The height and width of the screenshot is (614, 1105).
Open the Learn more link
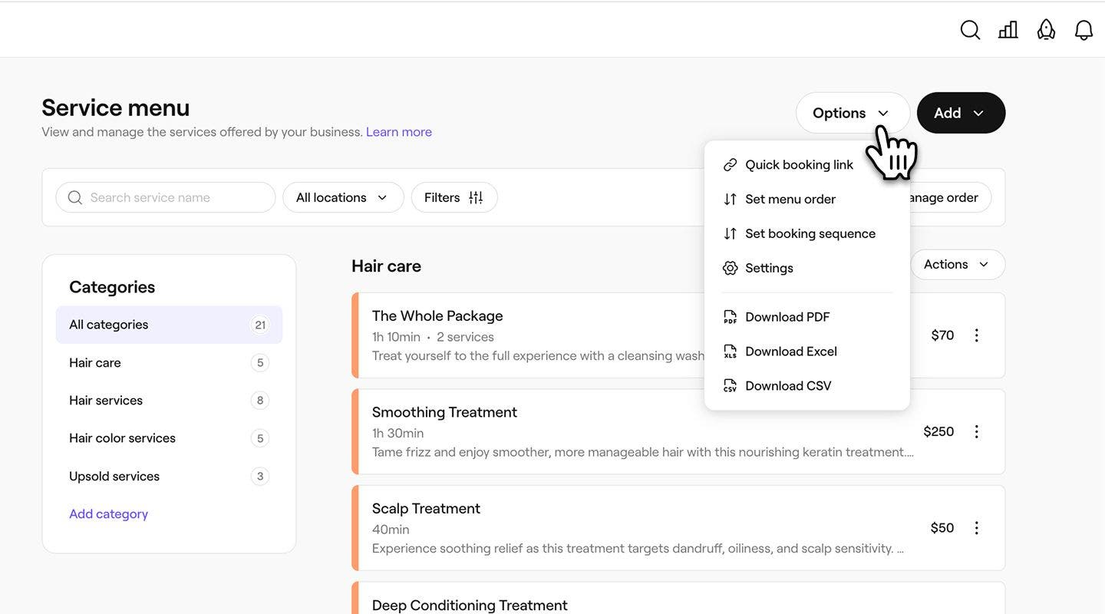399,130
